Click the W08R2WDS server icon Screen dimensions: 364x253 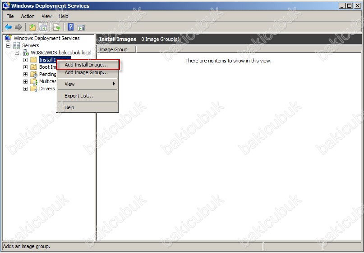(x=26, y=53)
